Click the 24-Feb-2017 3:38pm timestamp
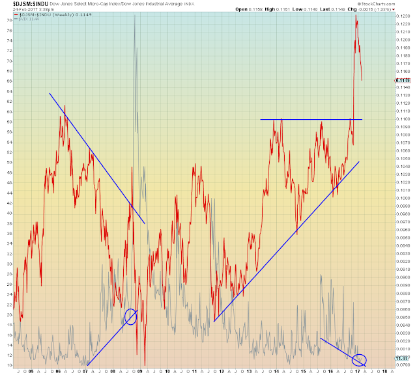The height and width of the screenshot is (375, 417). click(x=33, y=9)
